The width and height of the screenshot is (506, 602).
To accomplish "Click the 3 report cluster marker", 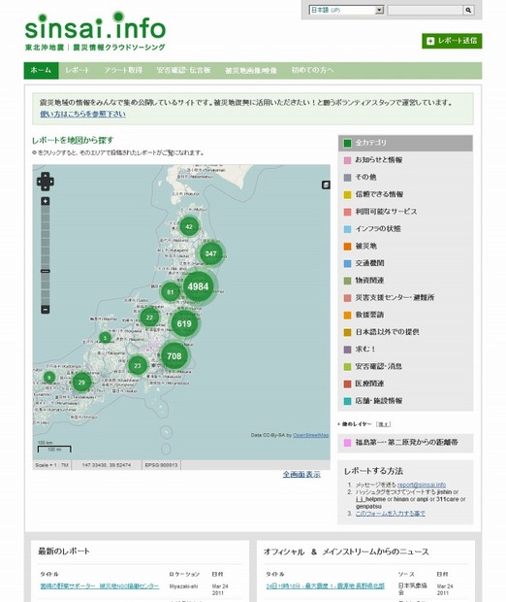I will [105, 338].
